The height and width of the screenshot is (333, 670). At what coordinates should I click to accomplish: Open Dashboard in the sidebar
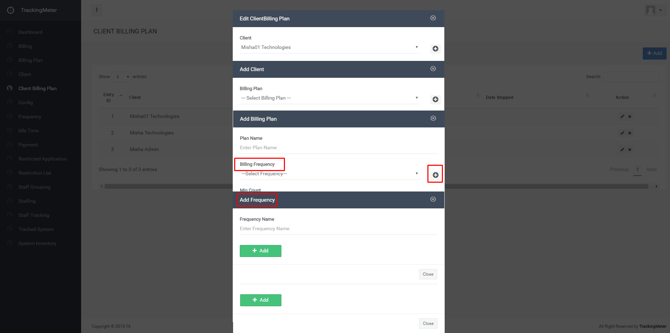[30, 32]
